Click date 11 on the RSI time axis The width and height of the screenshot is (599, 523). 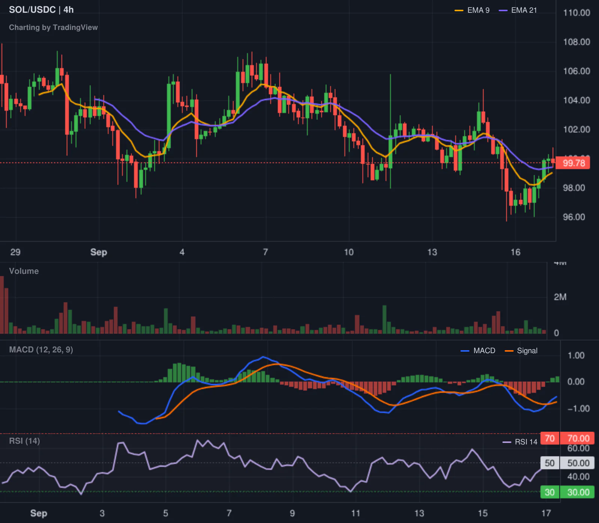click(x=356, y=513)
